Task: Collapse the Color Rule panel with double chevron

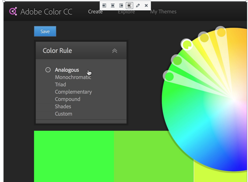Action: (x=115, y=51)
